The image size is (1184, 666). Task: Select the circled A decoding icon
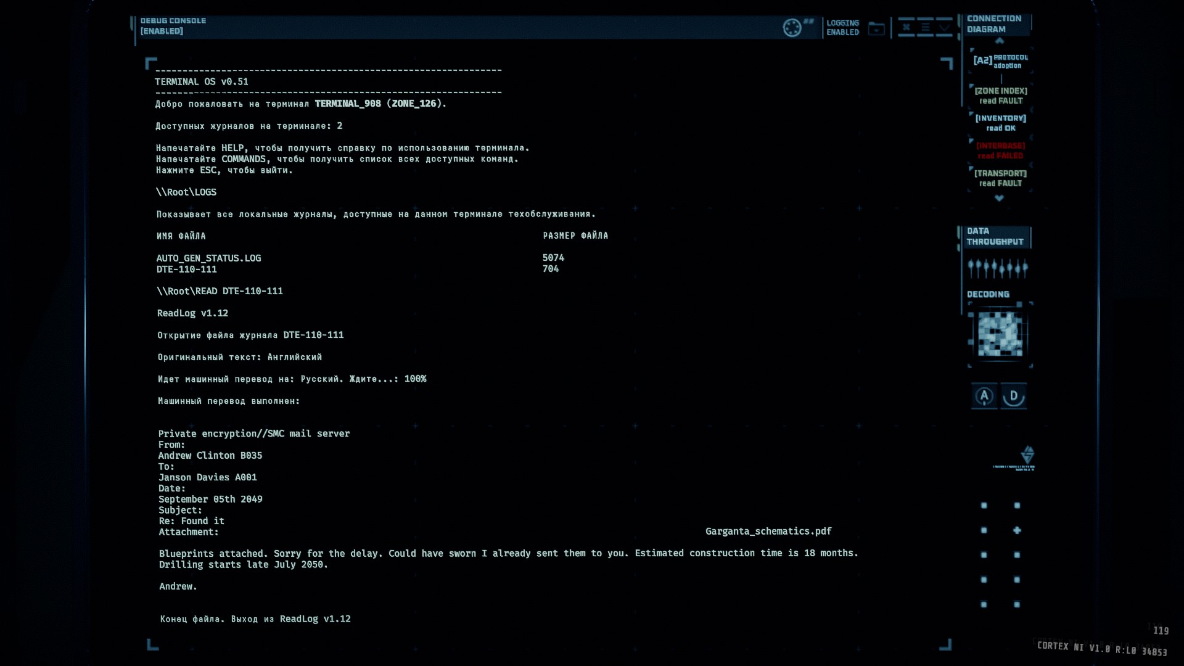[984, 396]
